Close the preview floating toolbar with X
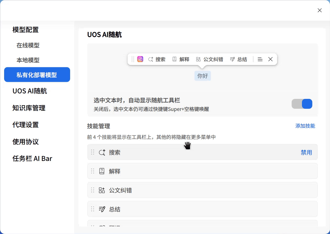The width and height of the screenshot is (330, 234). point(270,59)
